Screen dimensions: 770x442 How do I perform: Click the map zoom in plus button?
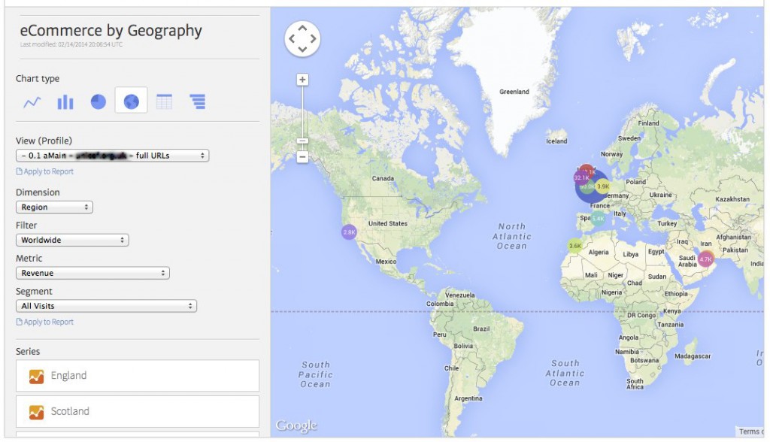[302, 80]
